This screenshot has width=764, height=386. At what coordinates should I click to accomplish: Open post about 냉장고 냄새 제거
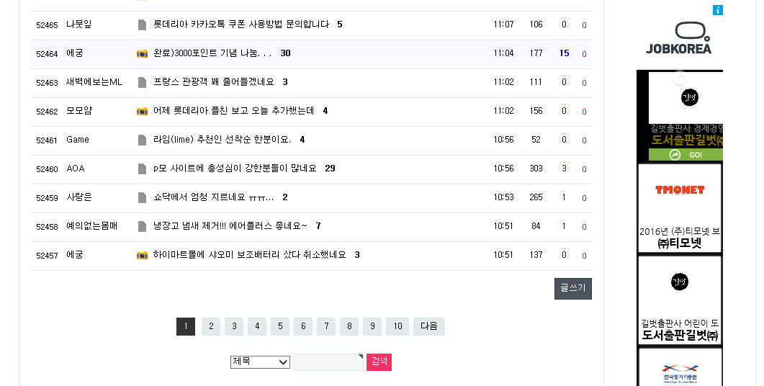pos(230,226)
